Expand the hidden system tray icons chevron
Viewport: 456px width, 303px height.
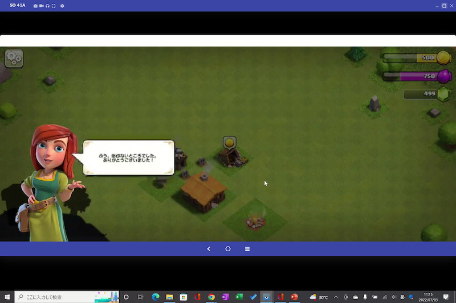pyautogui.click(x=336, y=297)
